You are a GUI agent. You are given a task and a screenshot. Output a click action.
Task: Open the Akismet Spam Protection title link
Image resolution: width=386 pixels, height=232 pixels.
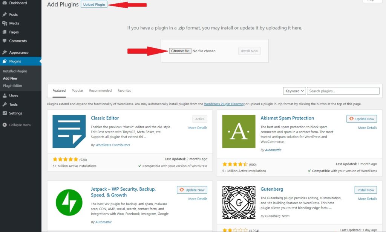pos(287,118)
